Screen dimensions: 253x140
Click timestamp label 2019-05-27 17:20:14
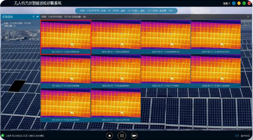(x=115, y=120)
